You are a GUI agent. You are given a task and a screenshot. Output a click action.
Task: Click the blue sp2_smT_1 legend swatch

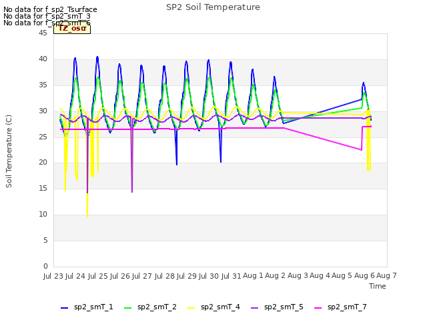point(64,308)
